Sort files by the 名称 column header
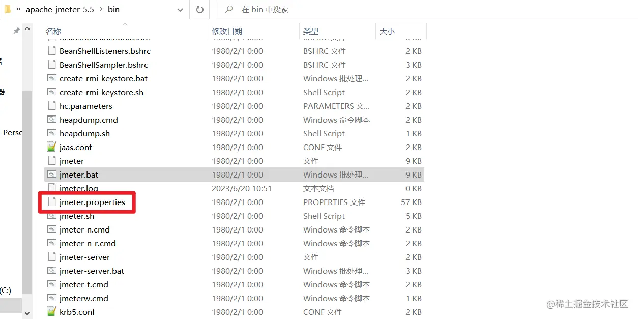This screenshot has height=319, width=638. (53, 32)
